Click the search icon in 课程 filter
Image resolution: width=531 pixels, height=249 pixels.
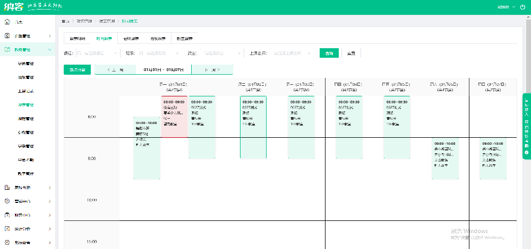[80, 53]
